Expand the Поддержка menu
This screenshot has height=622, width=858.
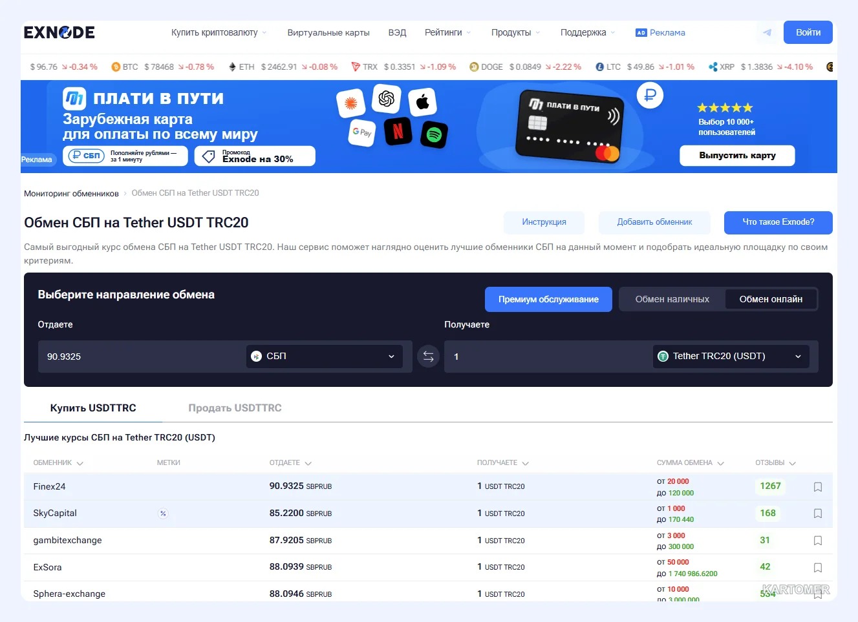point(588,32)
